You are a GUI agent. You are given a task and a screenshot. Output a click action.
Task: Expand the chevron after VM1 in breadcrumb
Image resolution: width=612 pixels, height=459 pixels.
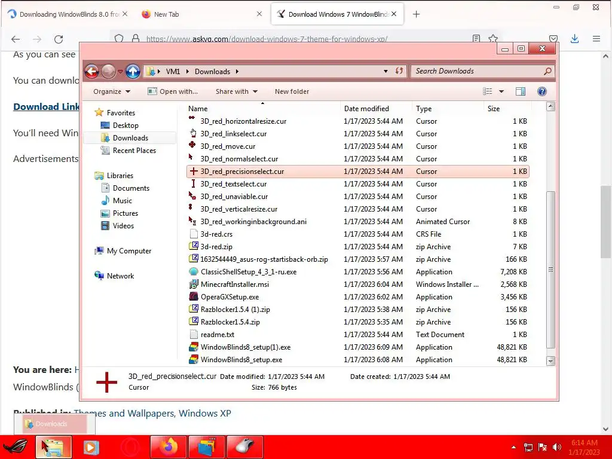[x=187, y=72]
